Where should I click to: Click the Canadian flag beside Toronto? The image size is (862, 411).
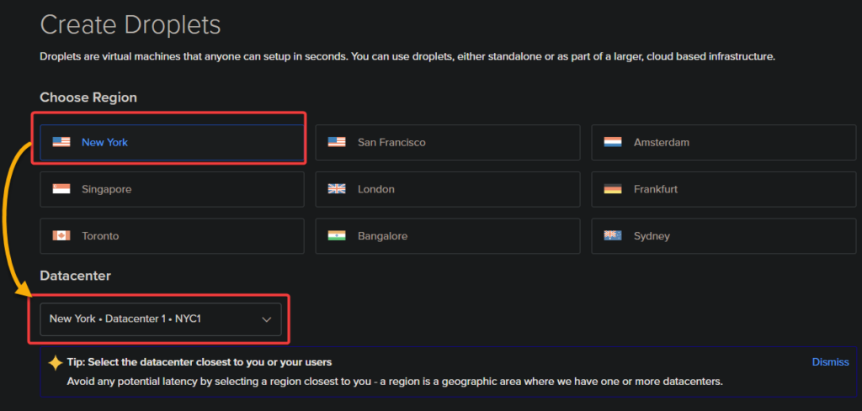[61, 236]
